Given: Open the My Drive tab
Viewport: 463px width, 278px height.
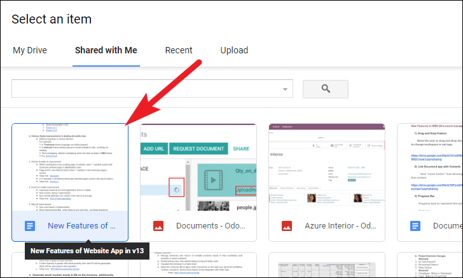Looking at the screenshot, I should pyautogui.click(x=30, y=50).
